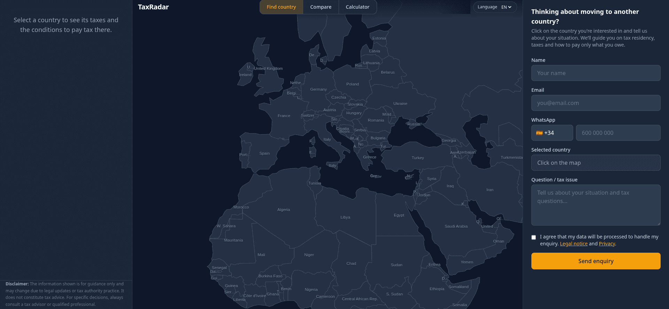Select Austria on the map
This screenshot has width=669, height=309.
click(x=330, y=110)
